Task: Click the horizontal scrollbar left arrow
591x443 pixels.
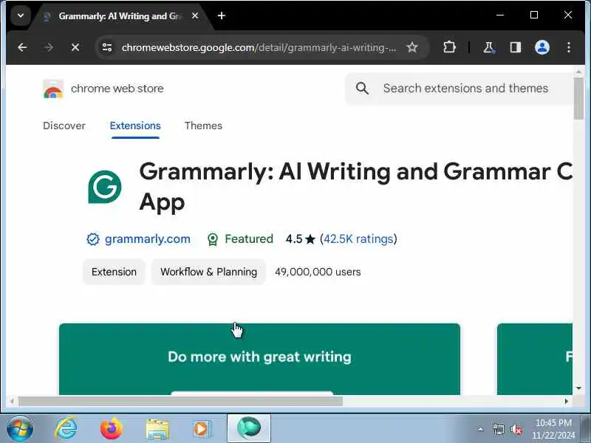Action: coord(12,402)
